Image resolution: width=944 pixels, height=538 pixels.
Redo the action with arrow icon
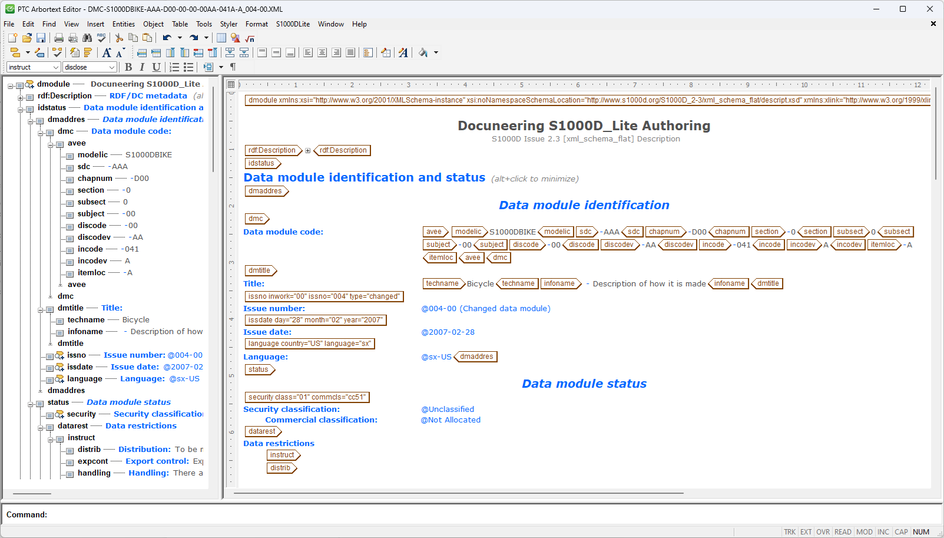point(194,38)
